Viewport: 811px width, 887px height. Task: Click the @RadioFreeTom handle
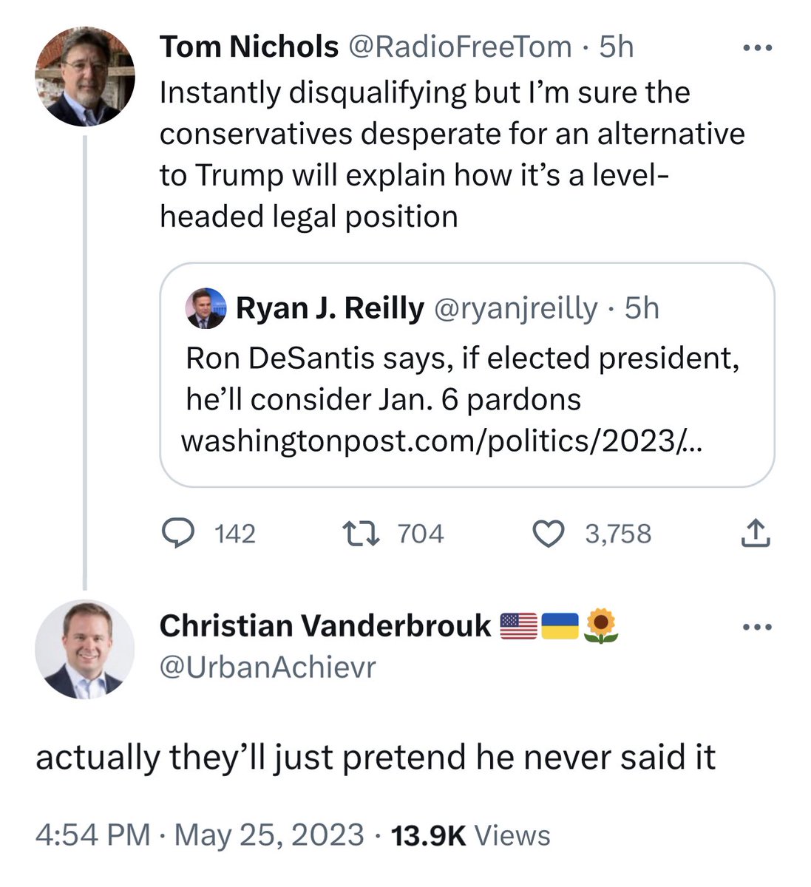coord(458,47)
